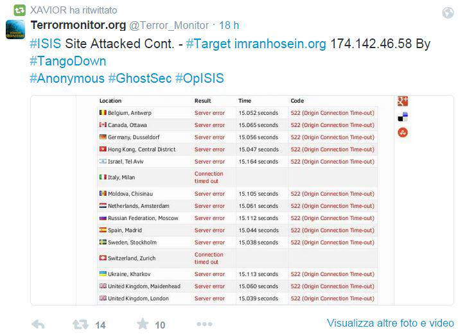Open the #ISIS hashtag
Screen dimensions: 458x335
[x=46, y=44]
